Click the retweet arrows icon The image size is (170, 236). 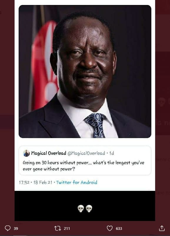[x=58, y=228]
